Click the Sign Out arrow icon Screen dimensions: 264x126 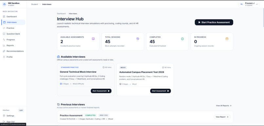pyautogui.click(x=4, y=122)
